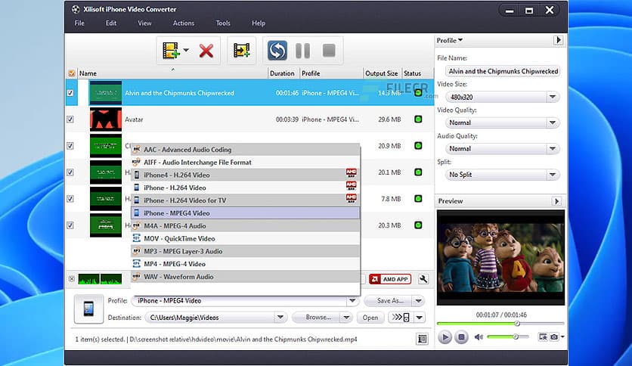Toggle checkbox of the 20.9 MB row
This screenshot has width=632, height=366.
(70, 146)
